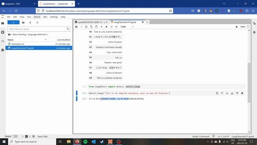Open the View menu
The width and height of the screenshot is (257, 145).
[22, 17]
